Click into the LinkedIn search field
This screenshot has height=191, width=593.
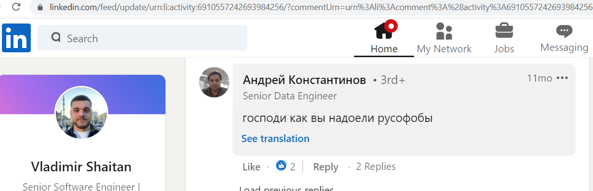[x=142, y=38]
